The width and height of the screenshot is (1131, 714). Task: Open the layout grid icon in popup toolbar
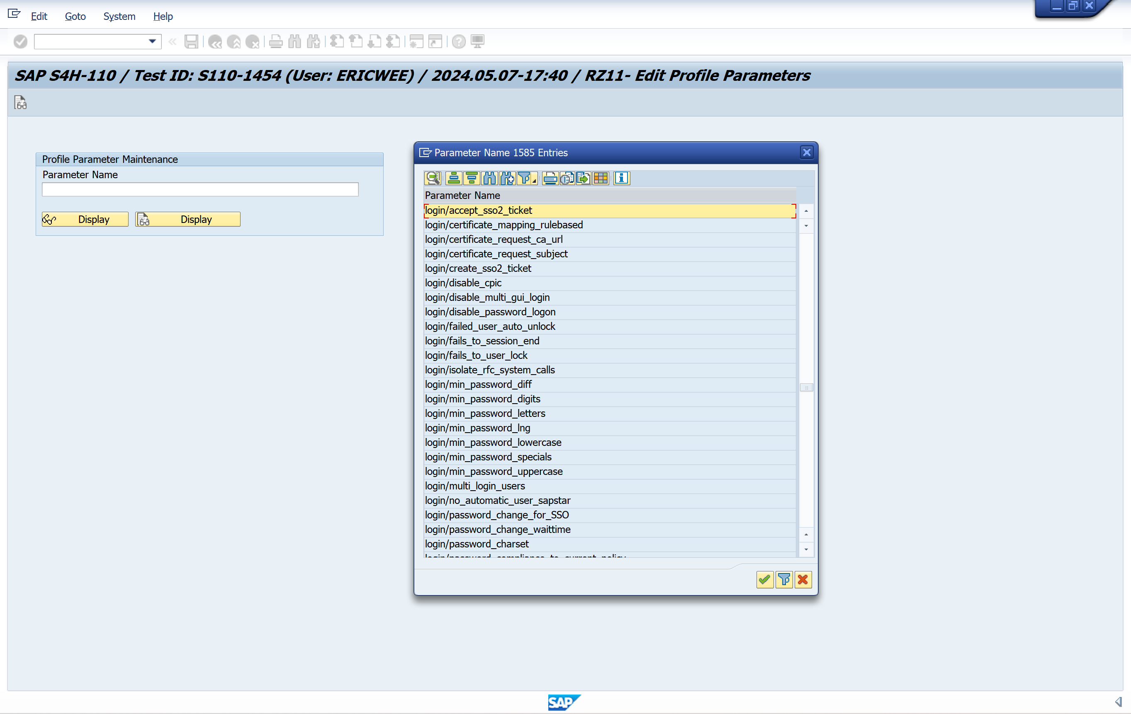click(601, 178)
